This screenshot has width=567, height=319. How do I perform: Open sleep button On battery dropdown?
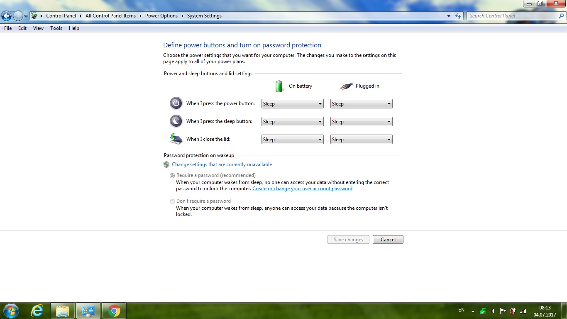click(292, 122)
